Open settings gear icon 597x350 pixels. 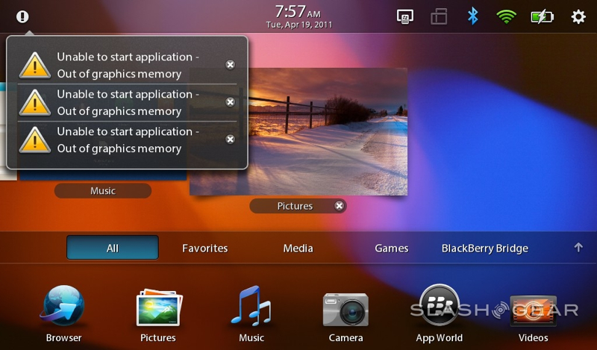coord(578,16)
